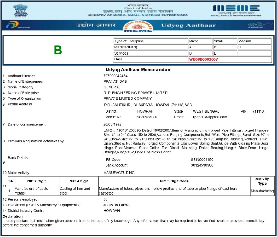
Task: Click the Aadhaar Number value 727090642454
Action: point(115,76)
